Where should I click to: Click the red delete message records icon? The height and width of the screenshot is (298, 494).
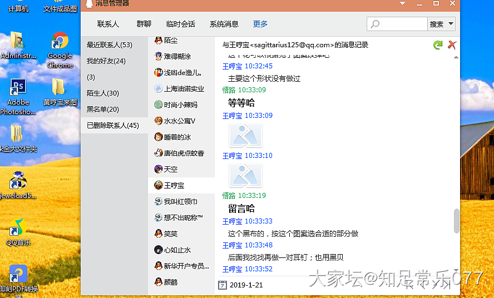(x=452, y=45)
